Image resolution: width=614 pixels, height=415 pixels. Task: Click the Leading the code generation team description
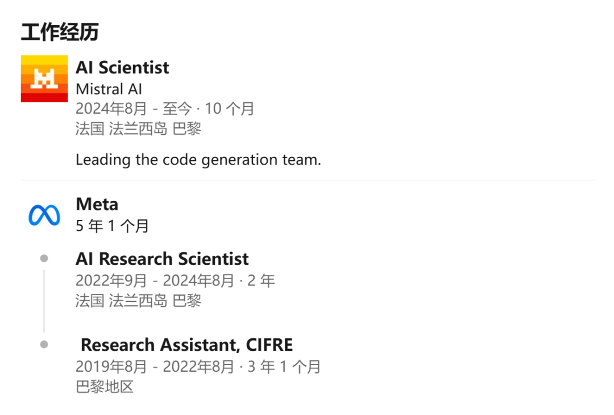pos(198,160)
